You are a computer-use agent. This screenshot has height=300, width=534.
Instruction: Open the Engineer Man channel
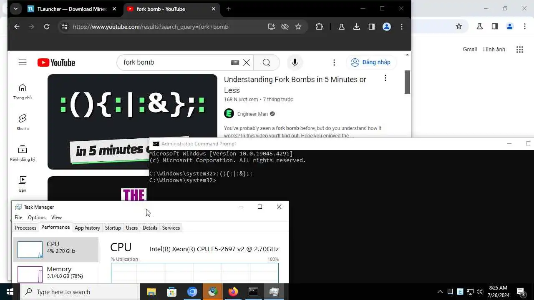pyautogui.click(x=253, y=114)
